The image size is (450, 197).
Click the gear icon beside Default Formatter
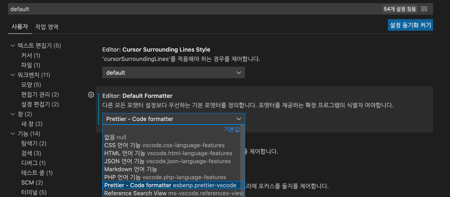(91, 95)
